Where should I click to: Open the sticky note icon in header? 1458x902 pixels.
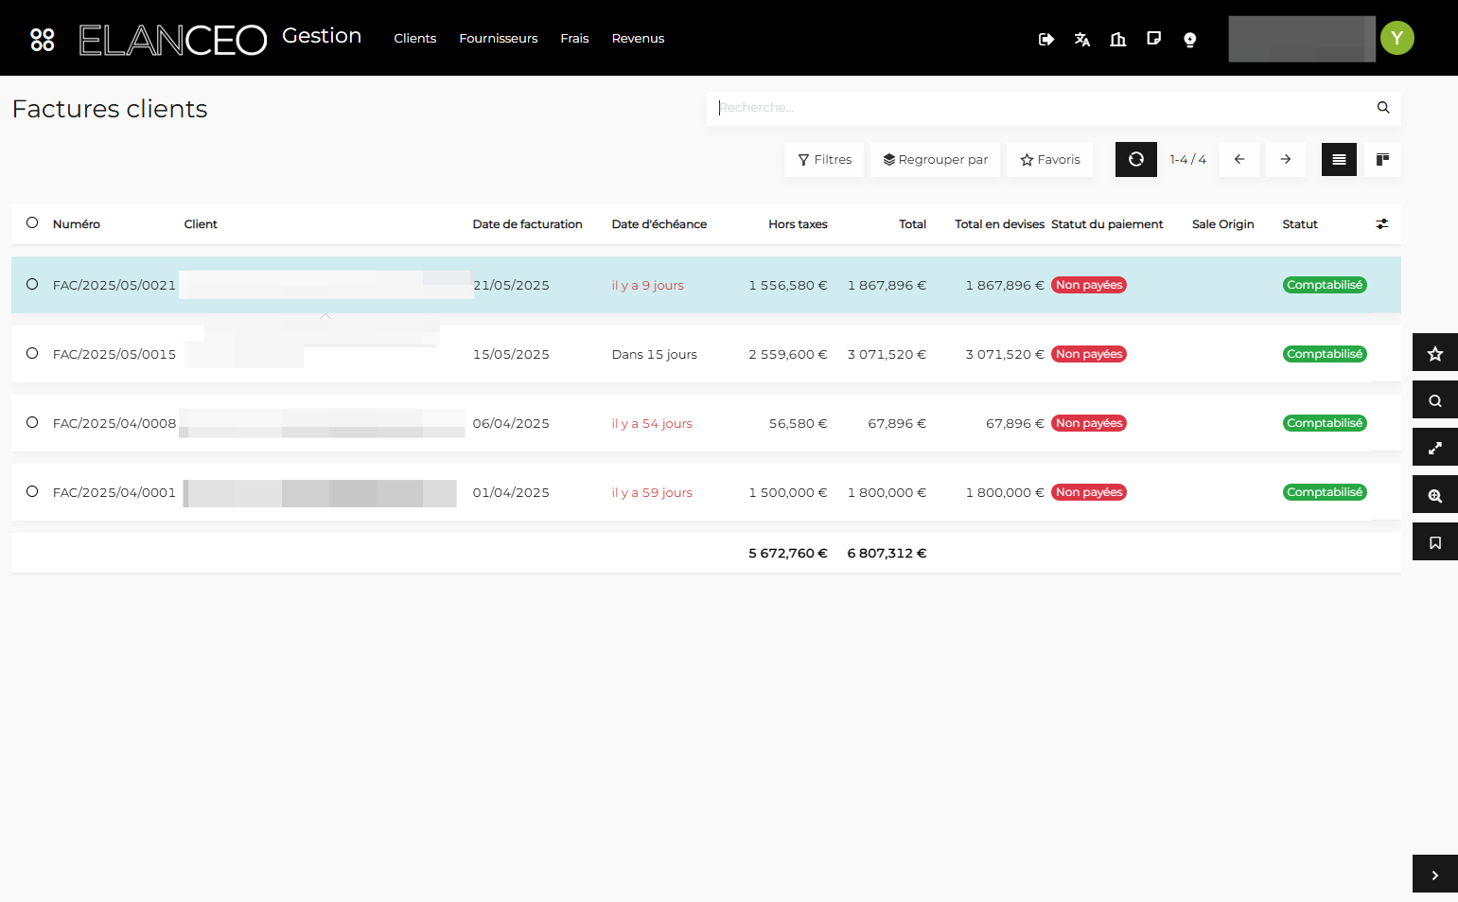[x=1154, y=39]
